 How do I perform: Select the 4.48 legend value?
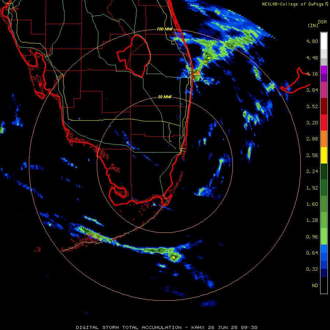point(312,58)
